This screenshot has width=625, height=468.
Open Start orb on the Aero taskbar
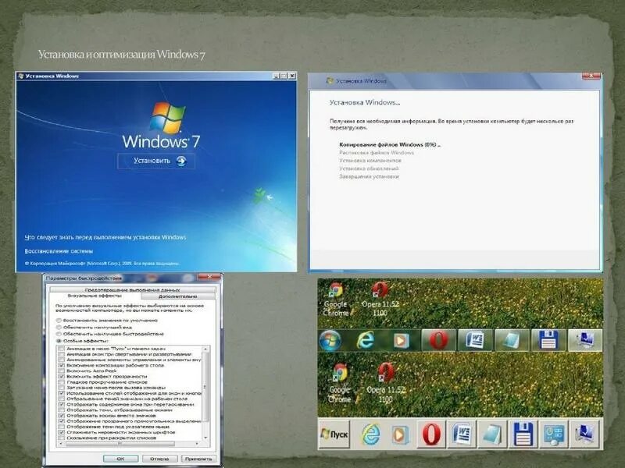(x=330, y=340)
